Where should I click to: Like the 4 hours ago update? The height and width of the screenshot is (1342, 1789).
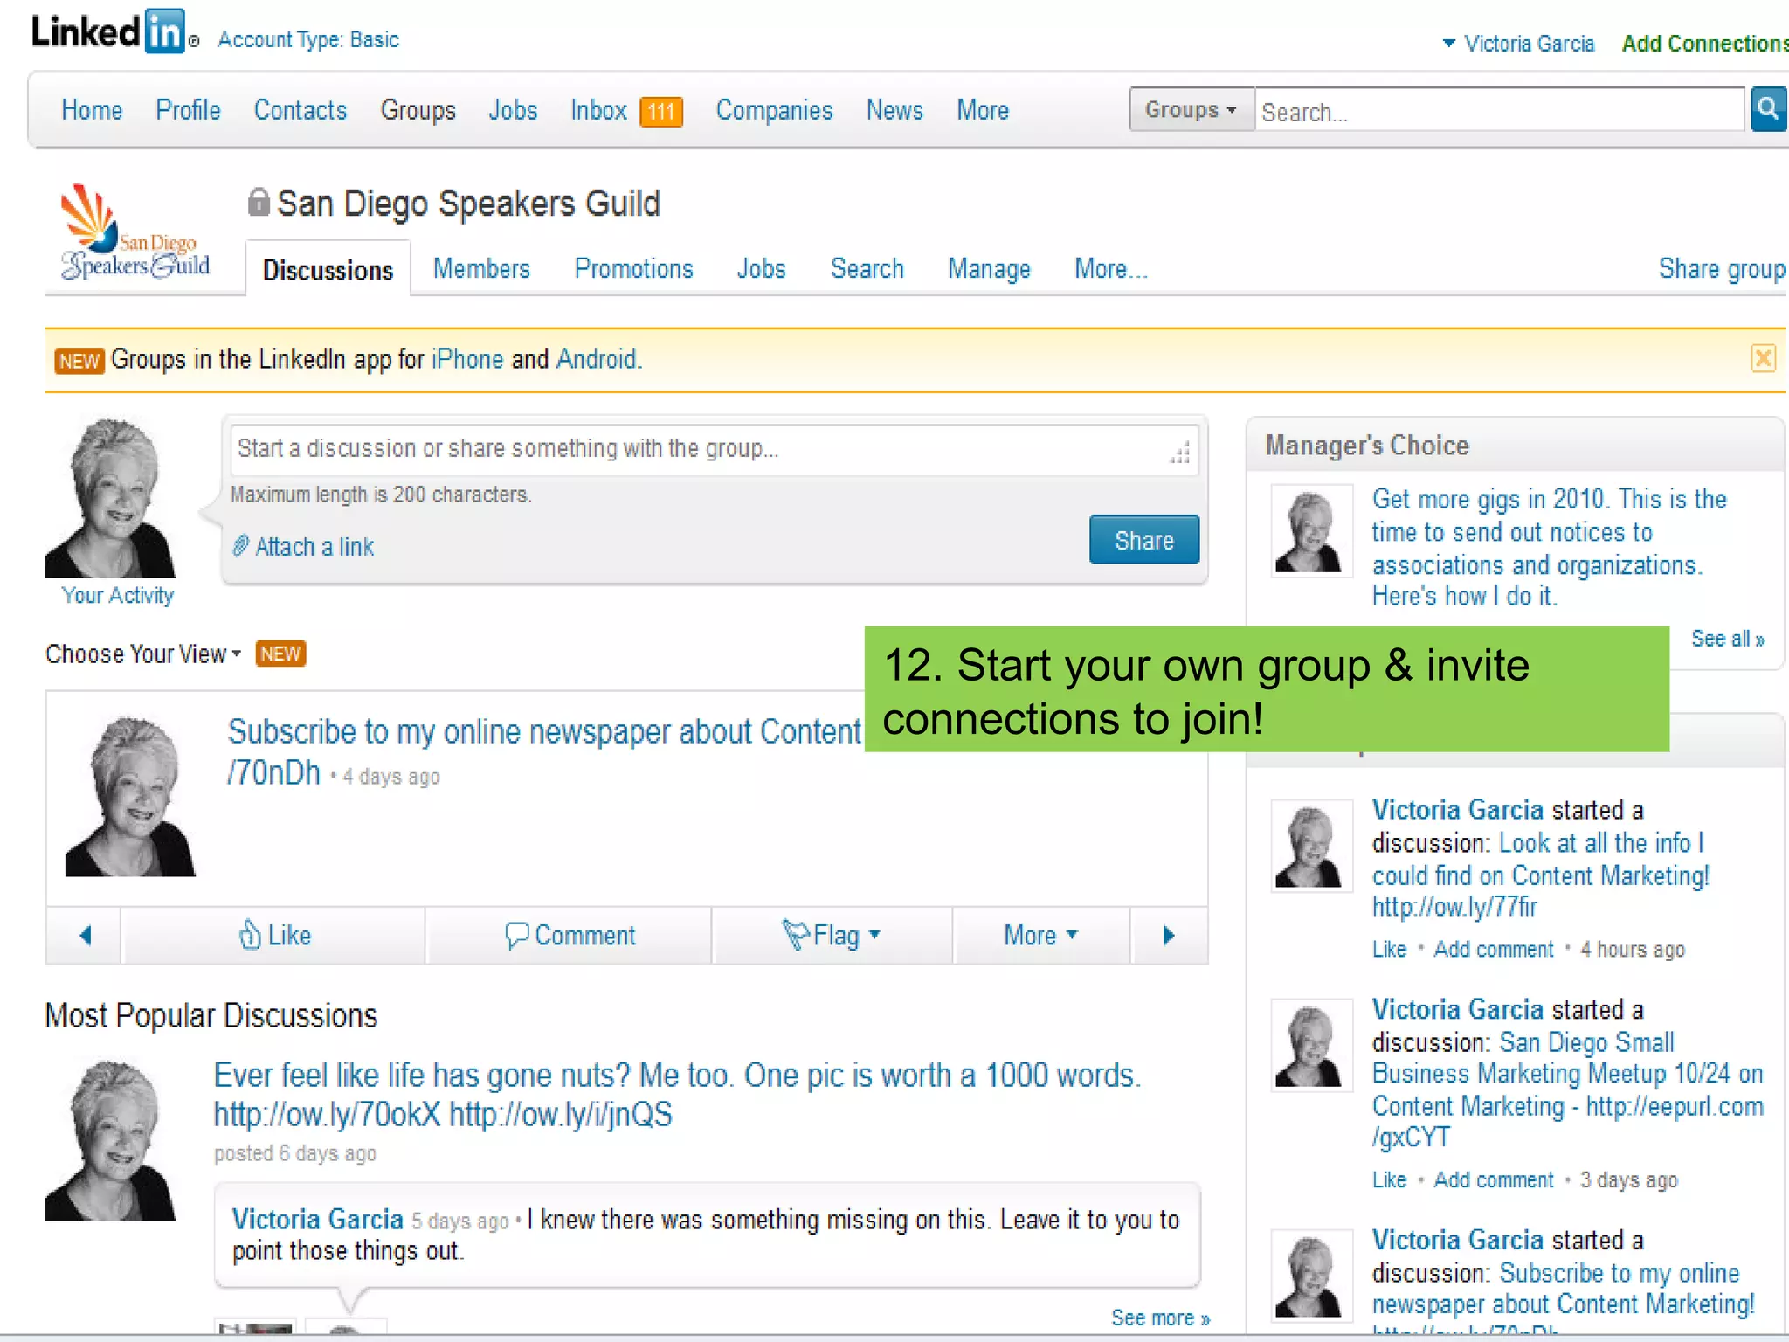point(1389,949)
